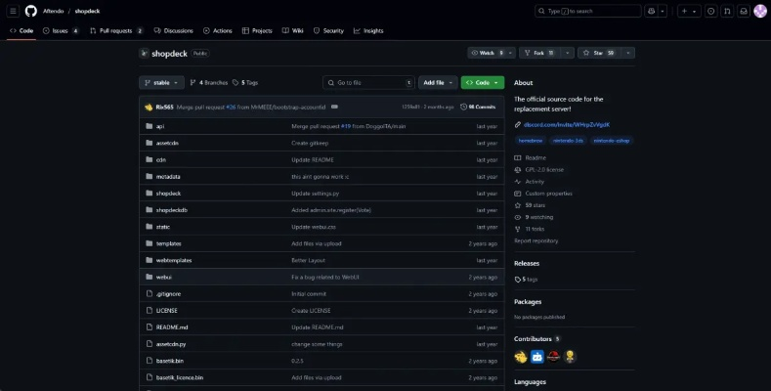Switch to the Pull requests tab
The width and height of the screenshot is (771, 391).
point(115,30)
